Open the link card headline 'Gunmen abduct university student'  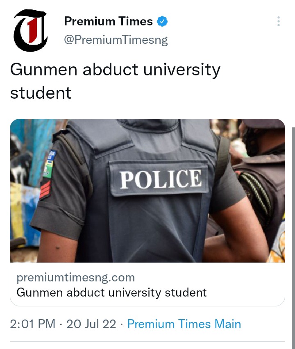point(111,292)
